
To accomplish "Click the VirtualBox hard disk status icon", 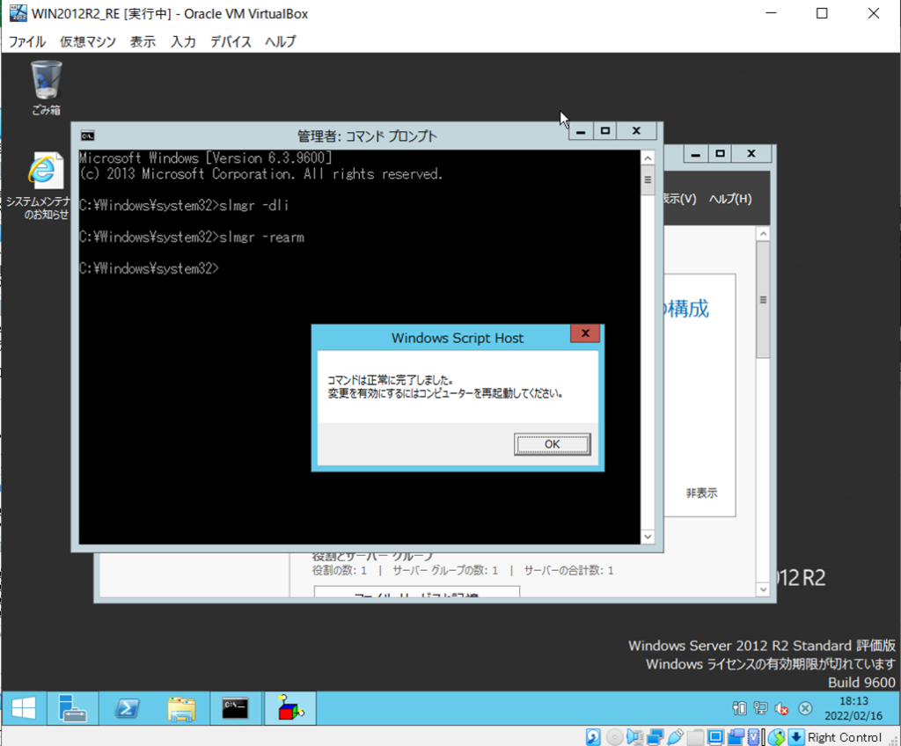I will point(593,737).
